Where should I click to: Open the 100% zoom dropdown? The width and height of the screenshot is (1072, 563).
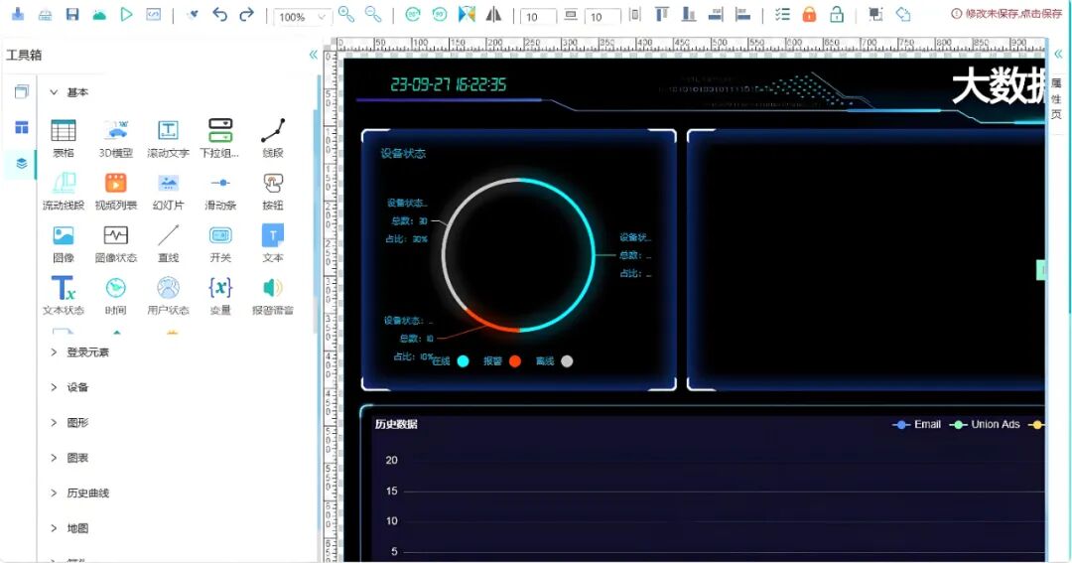tap(302, 17)
